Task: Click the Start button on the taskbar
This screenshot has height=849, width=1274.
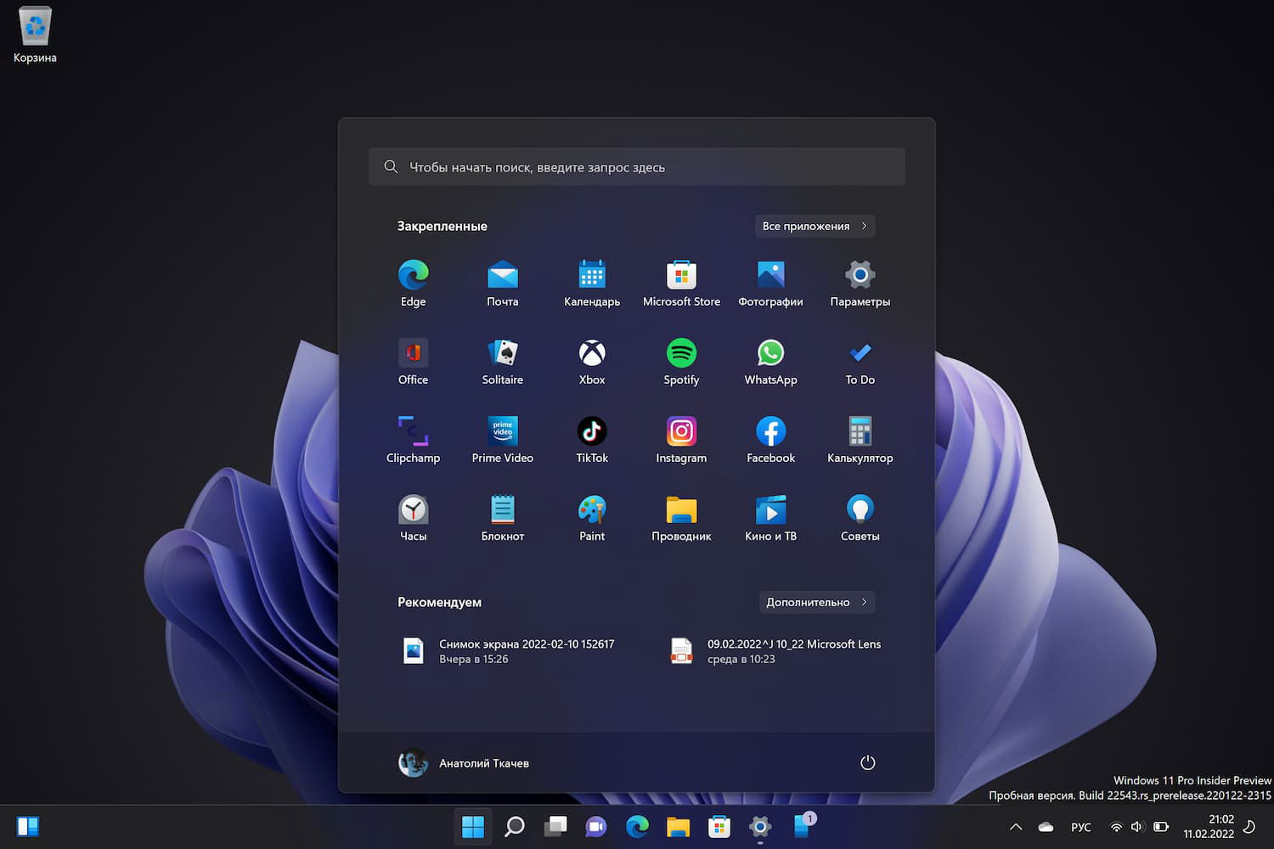Action: click(473, 826)
